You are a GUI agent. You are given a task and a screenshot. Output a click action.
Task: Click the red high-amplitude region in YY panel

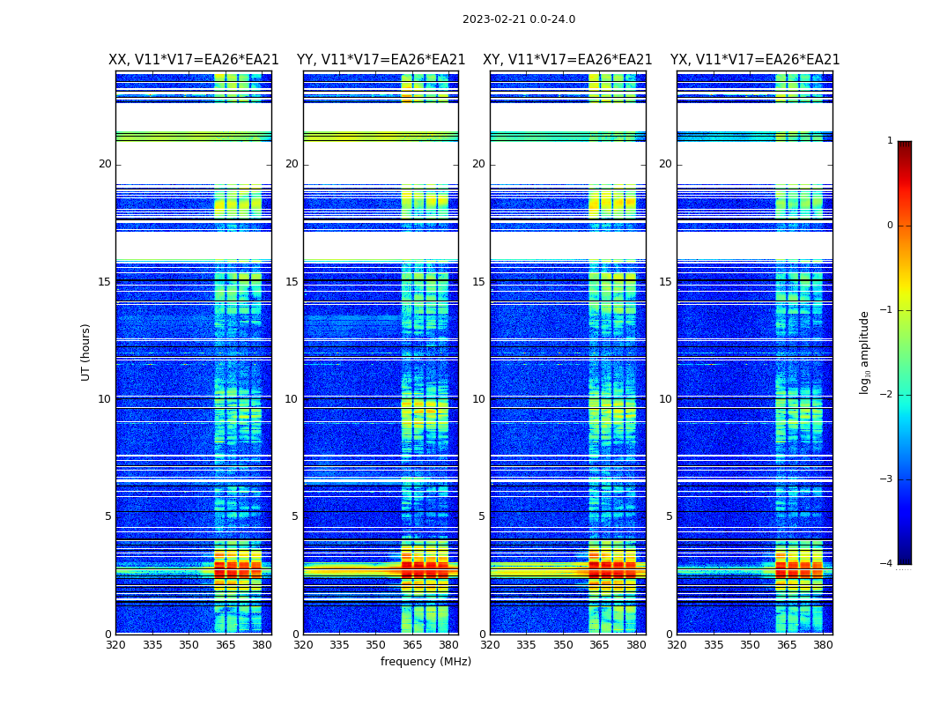click(425, 571)
